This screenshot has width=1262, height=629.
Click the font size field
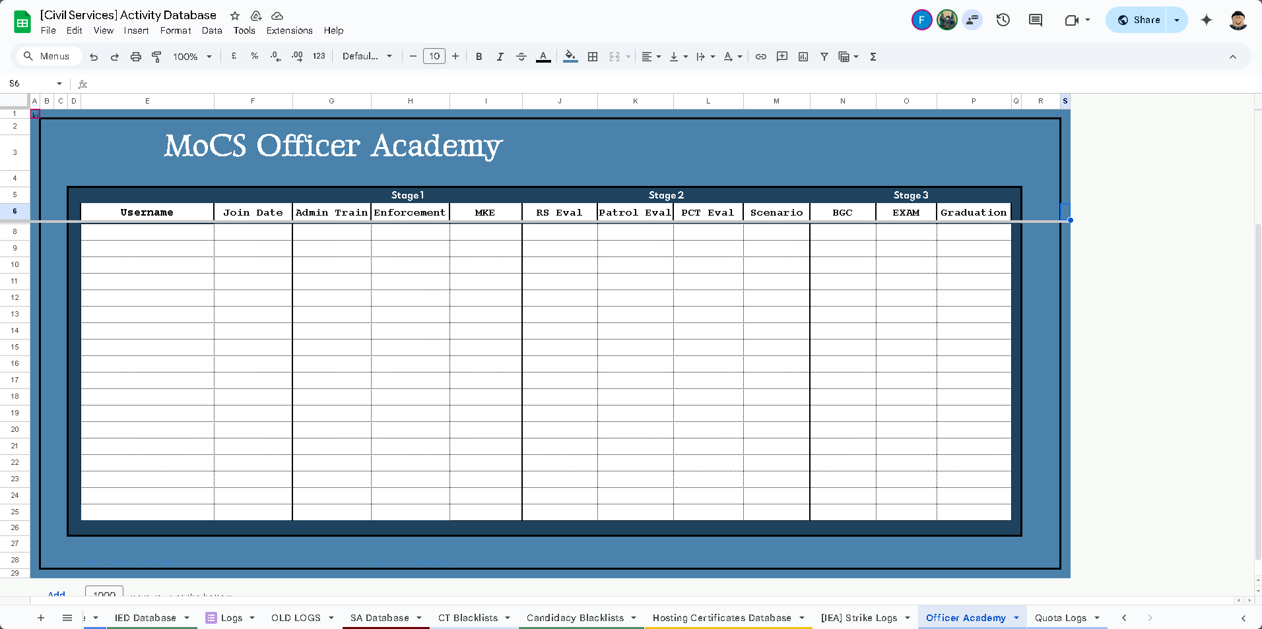[x=434, y=56]
